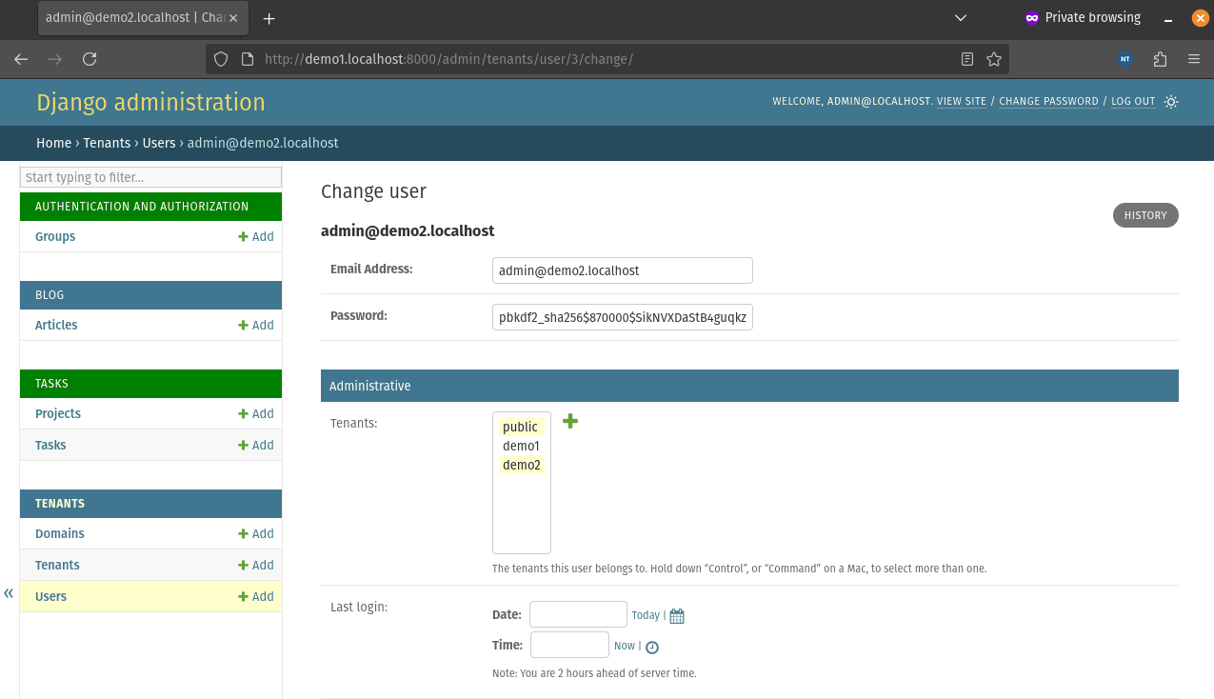Select demo1 in the Tenants list
The height and width of the screenshot is (699, 1214).
pyautogui.click(x=521, y=446)
